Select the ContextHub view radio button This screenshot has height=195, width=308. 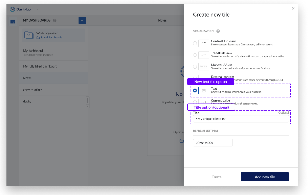pyautogui.click(x=195, y=43)
